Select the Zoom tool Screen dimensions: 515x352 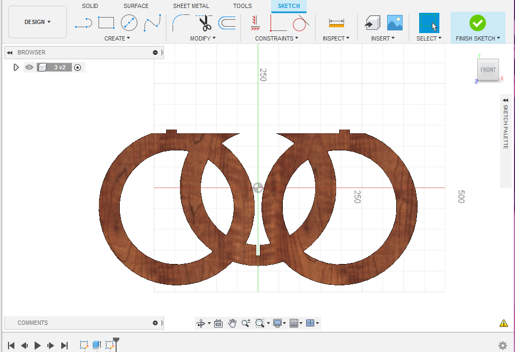pos(246,323)
